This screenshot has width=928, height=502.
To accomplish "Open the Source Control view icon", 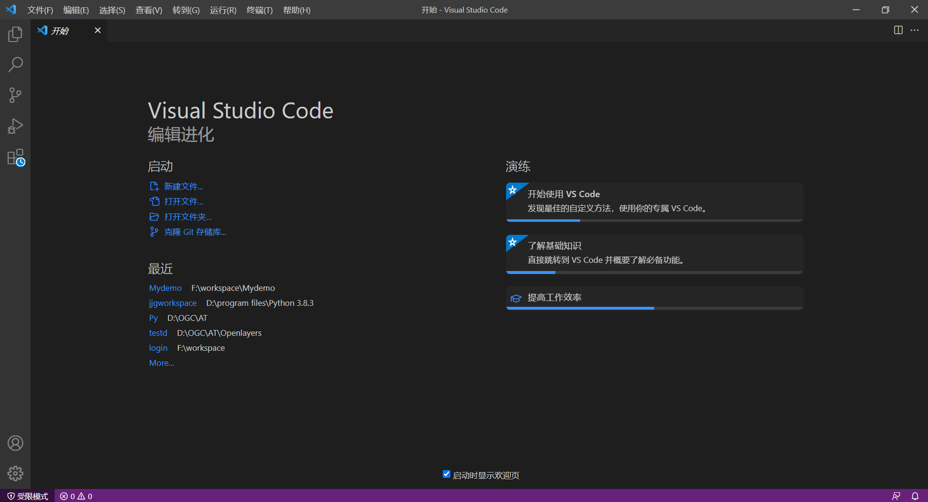I will click(x=15, y=95).
